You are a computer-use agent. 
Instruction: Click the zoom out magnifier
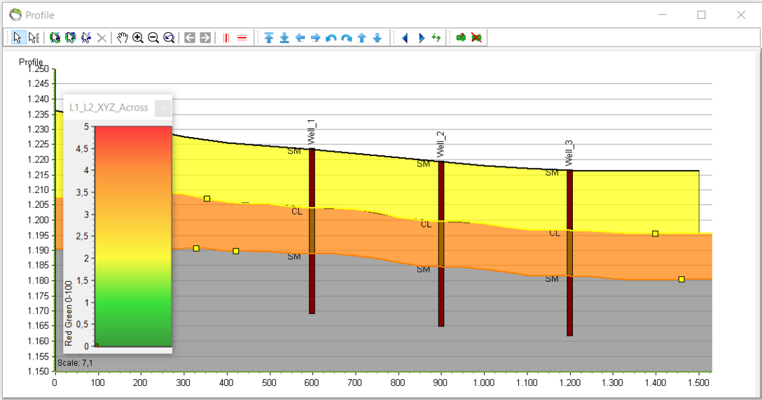[153, 38]
